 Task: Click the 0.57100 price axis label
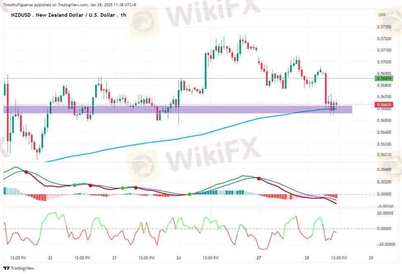pos(384,50)
